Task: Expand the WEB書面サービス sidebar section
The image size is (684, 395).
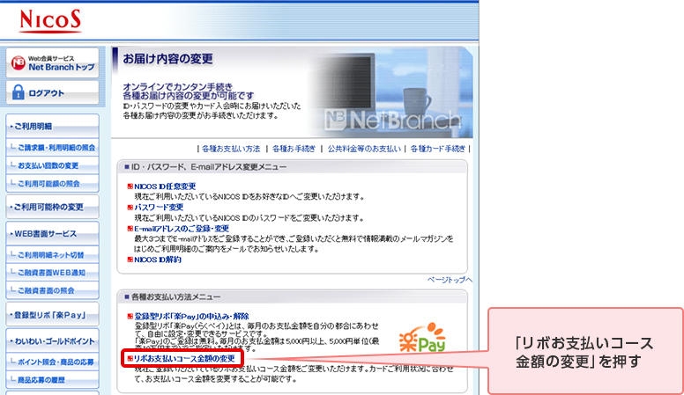Action: [x=52, y=234]
